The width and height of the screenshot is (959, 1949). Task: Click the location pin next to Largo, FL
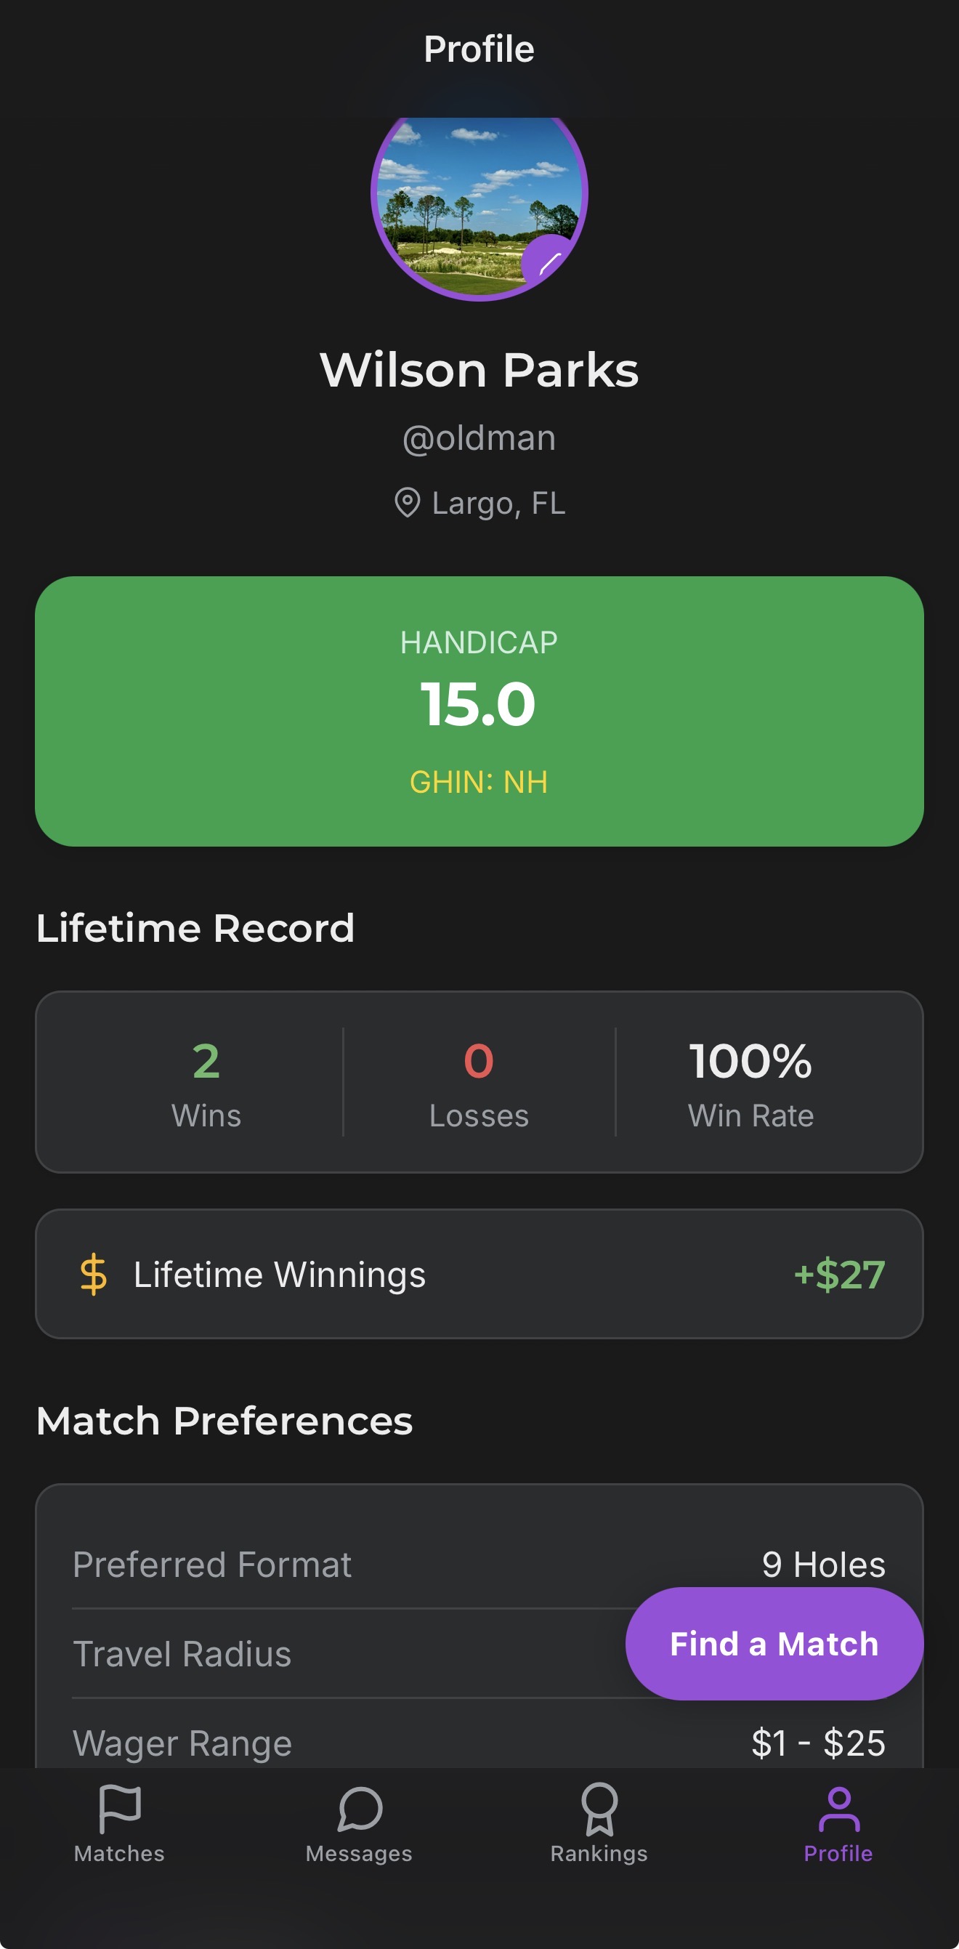click(409, 502)
